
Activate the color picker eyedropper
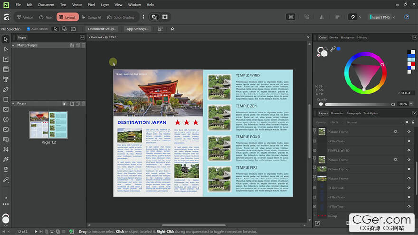point(333,49)
